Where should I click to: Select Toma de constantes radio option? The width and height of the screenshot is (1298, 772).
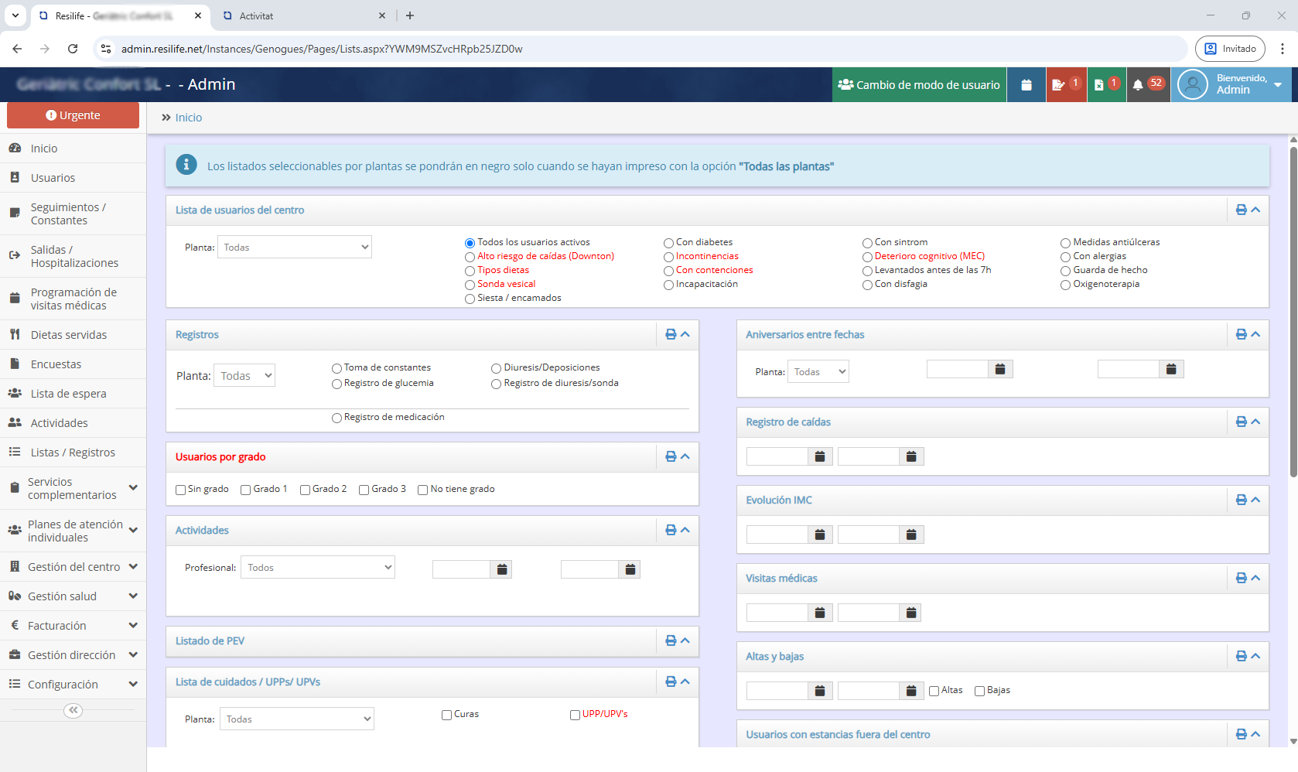pos(336,368)
